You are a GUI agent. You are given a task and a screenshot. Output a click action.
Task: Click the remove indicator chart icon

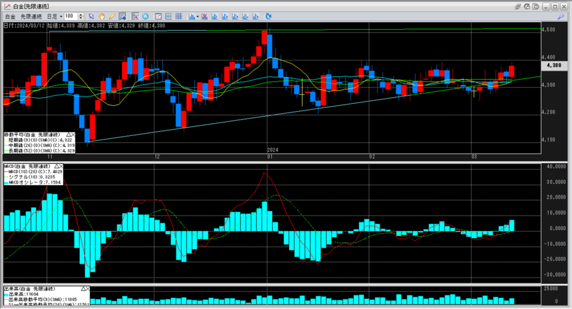pyautogui.click(x=204, y=17)
